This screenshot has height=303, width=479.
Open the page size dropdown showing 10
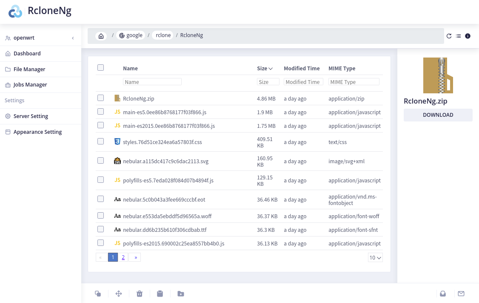(x=375, y=257)
